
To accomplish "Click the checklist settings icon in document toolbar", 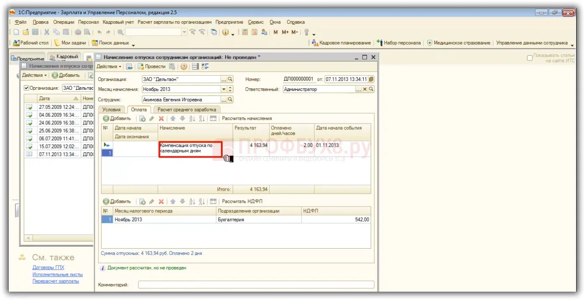I will click(x=205, y=66).
